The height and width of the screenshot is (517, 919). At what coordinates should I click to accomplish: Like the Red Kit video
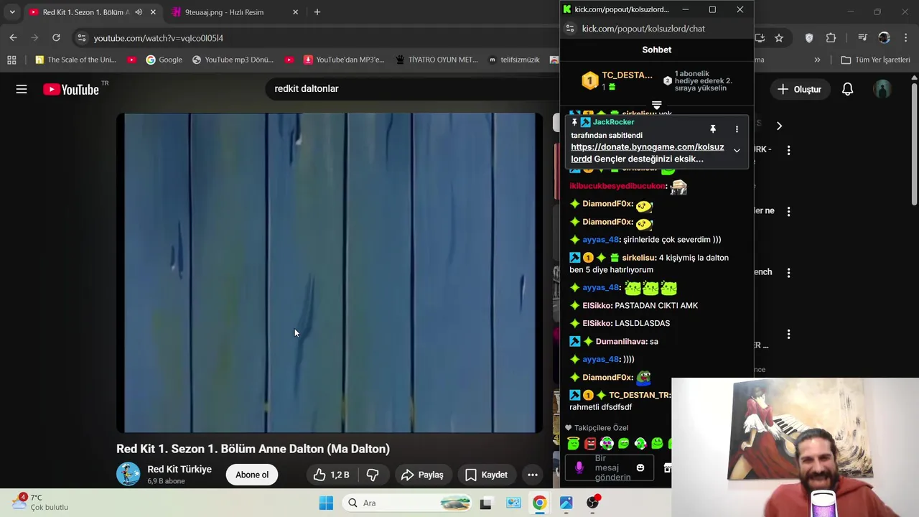[x=331, y=475]
